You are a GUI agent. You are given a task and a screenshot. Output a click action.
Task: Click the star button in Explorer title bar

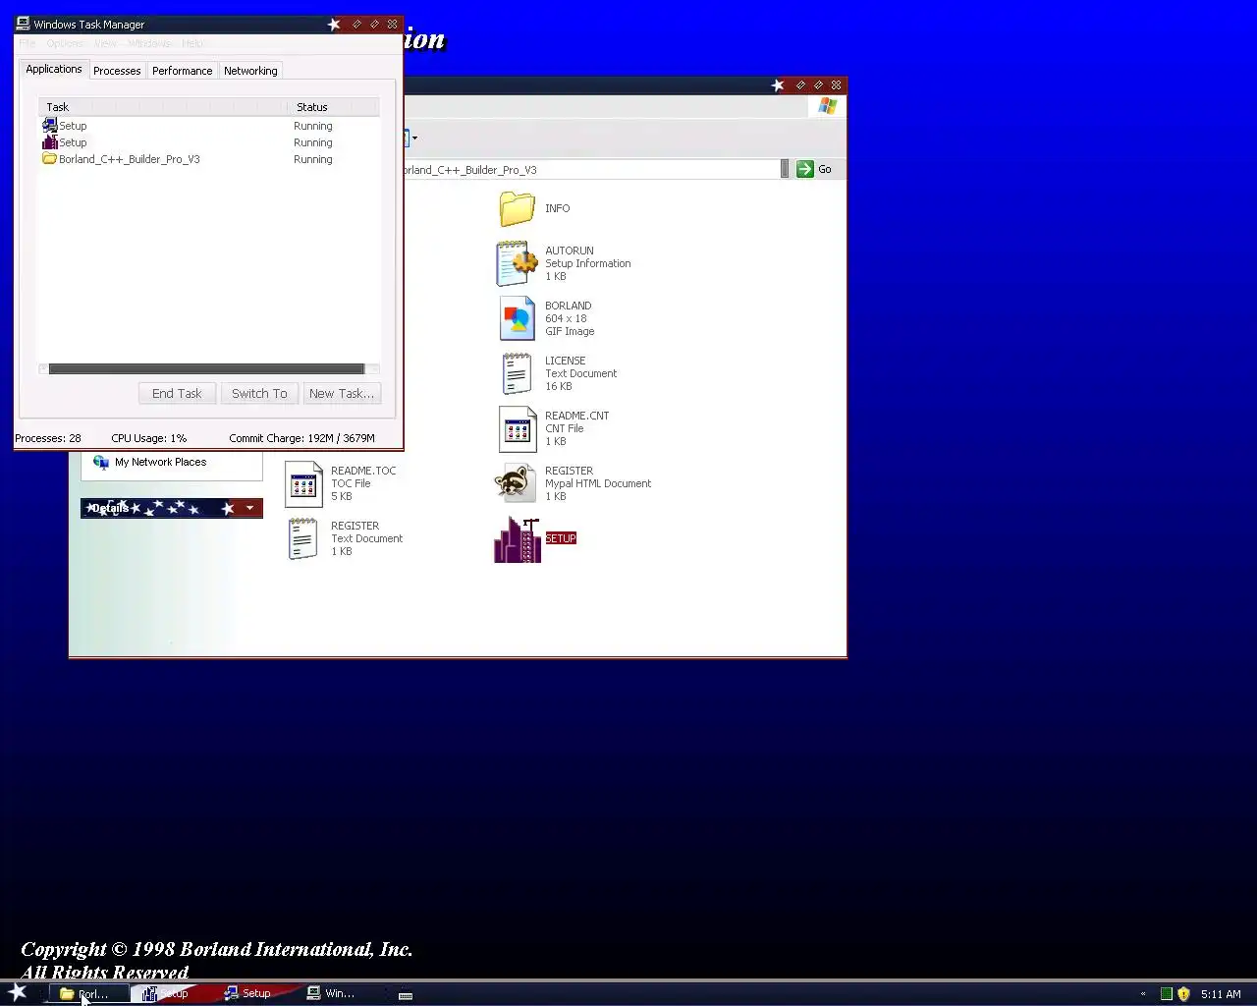pyautogui.click(x=778, y=85)
